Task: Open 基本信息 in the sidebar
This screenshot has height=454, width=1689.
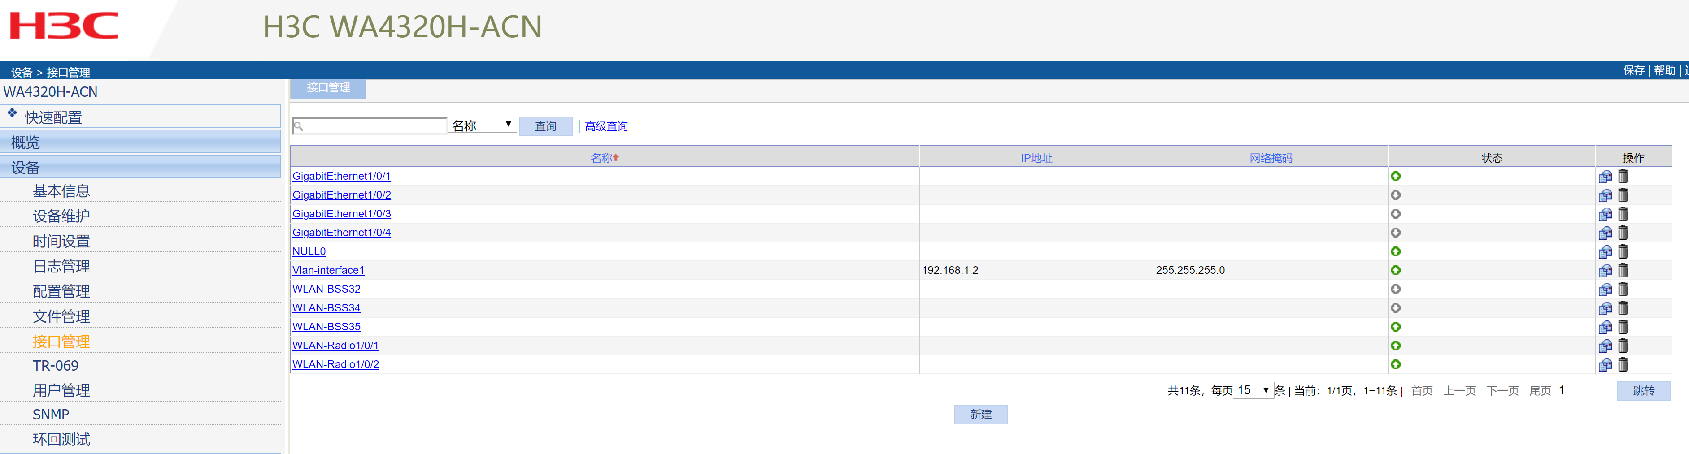Action: click(x=61, y=190)
